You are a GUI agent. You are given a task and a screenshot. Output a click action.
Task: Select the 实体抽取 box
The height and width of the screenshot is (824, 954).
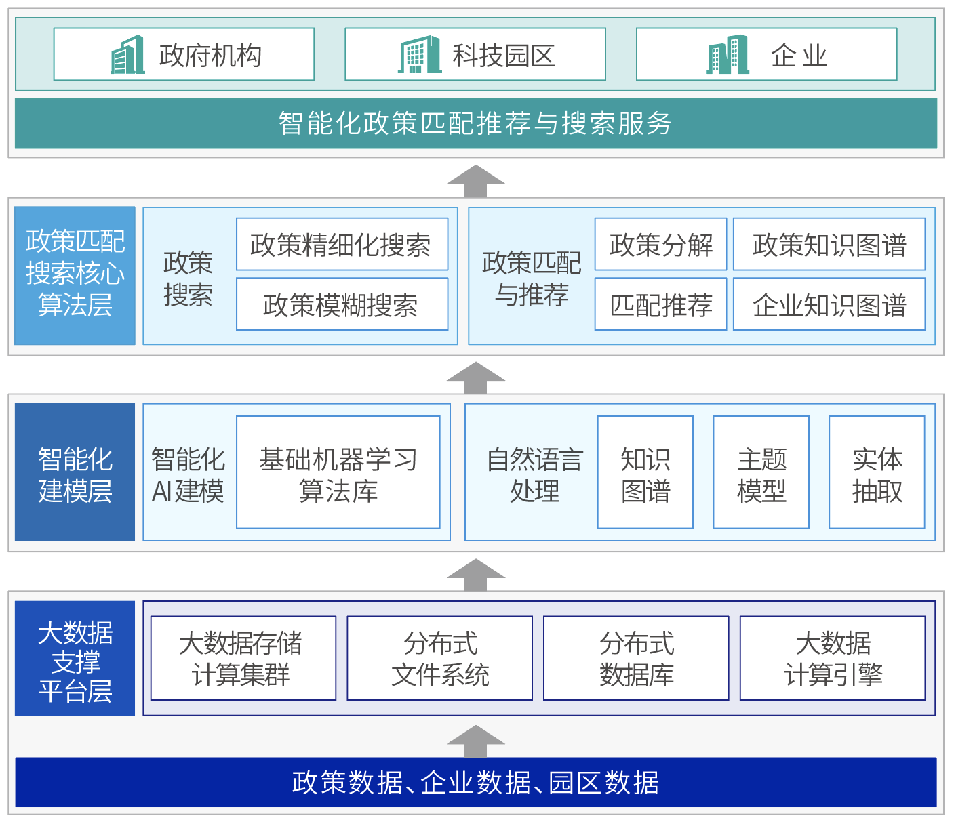coord(877,472)
